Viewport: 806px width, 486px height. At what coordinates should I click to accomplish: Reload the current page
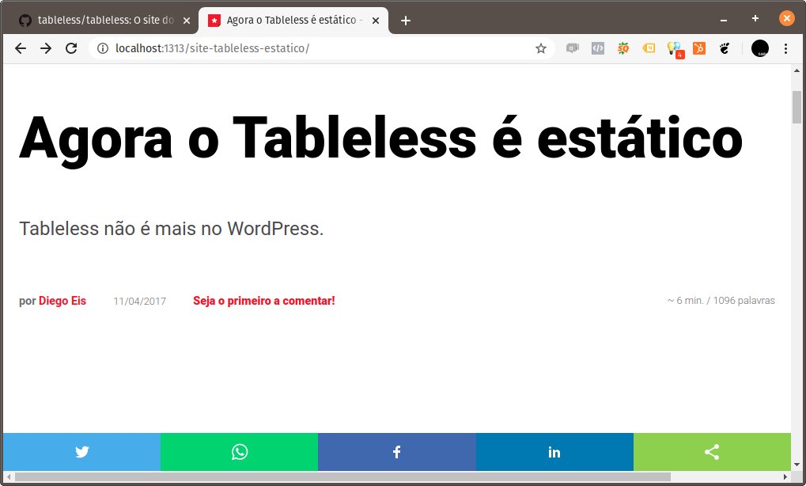71,48
